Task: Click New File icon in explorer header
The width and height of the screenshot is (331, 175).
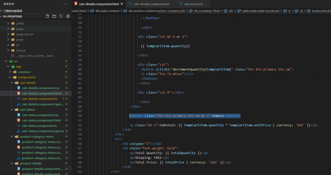Action: click(x=48, y=16)
